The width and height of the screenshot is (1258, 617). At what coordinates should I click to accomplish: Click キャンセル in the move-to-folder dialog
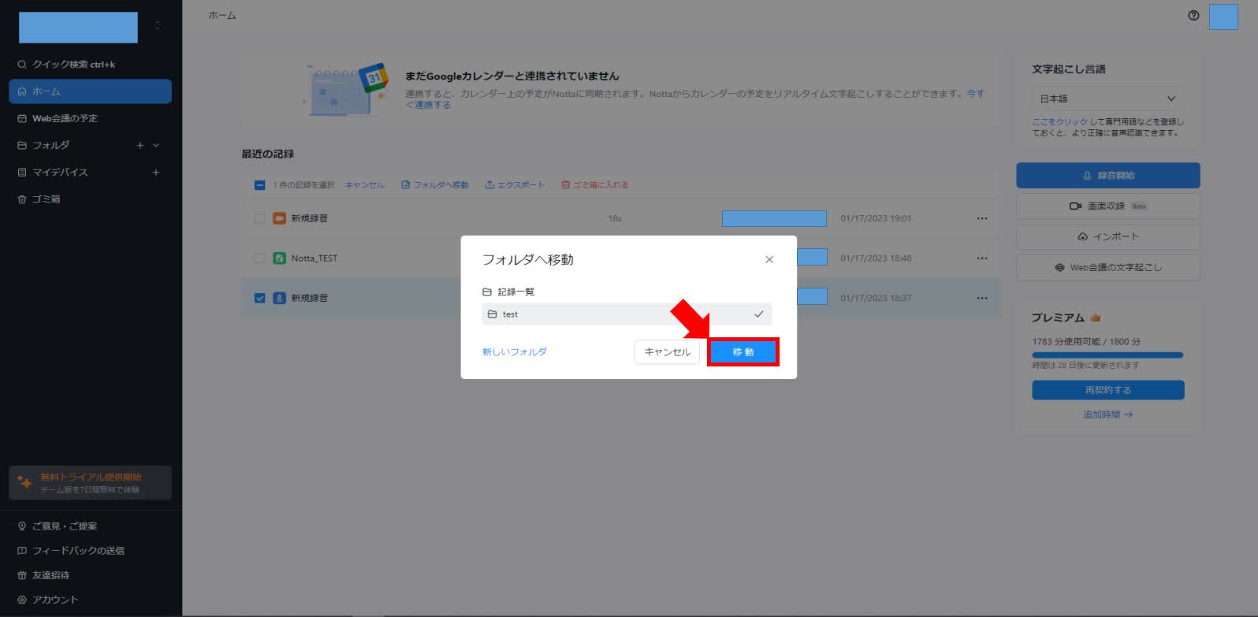click(667, 351)
